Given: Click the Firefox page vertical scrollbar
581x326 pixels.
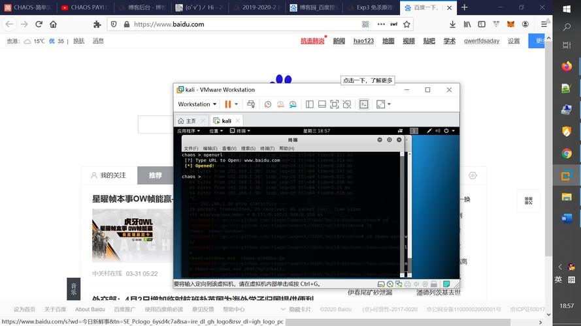Looking at the screenshot, I should 549,148.
